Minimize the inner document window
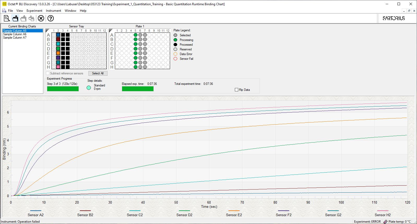The image size is (417, 224). point(404,11)
